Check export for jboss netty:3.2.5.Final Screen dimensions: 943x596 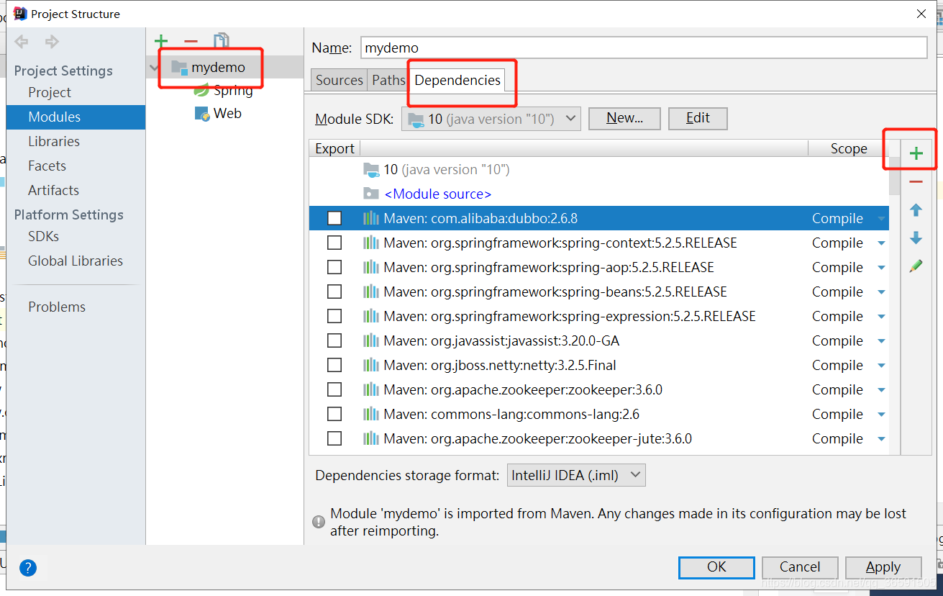tap(334, 365)
